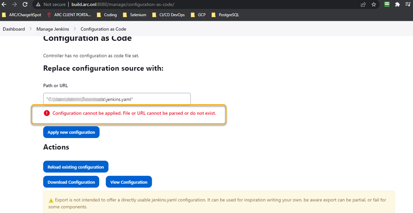This screenshot has height=213, width=413.
Task: Click the green extension icon
Action: (387, 5)
